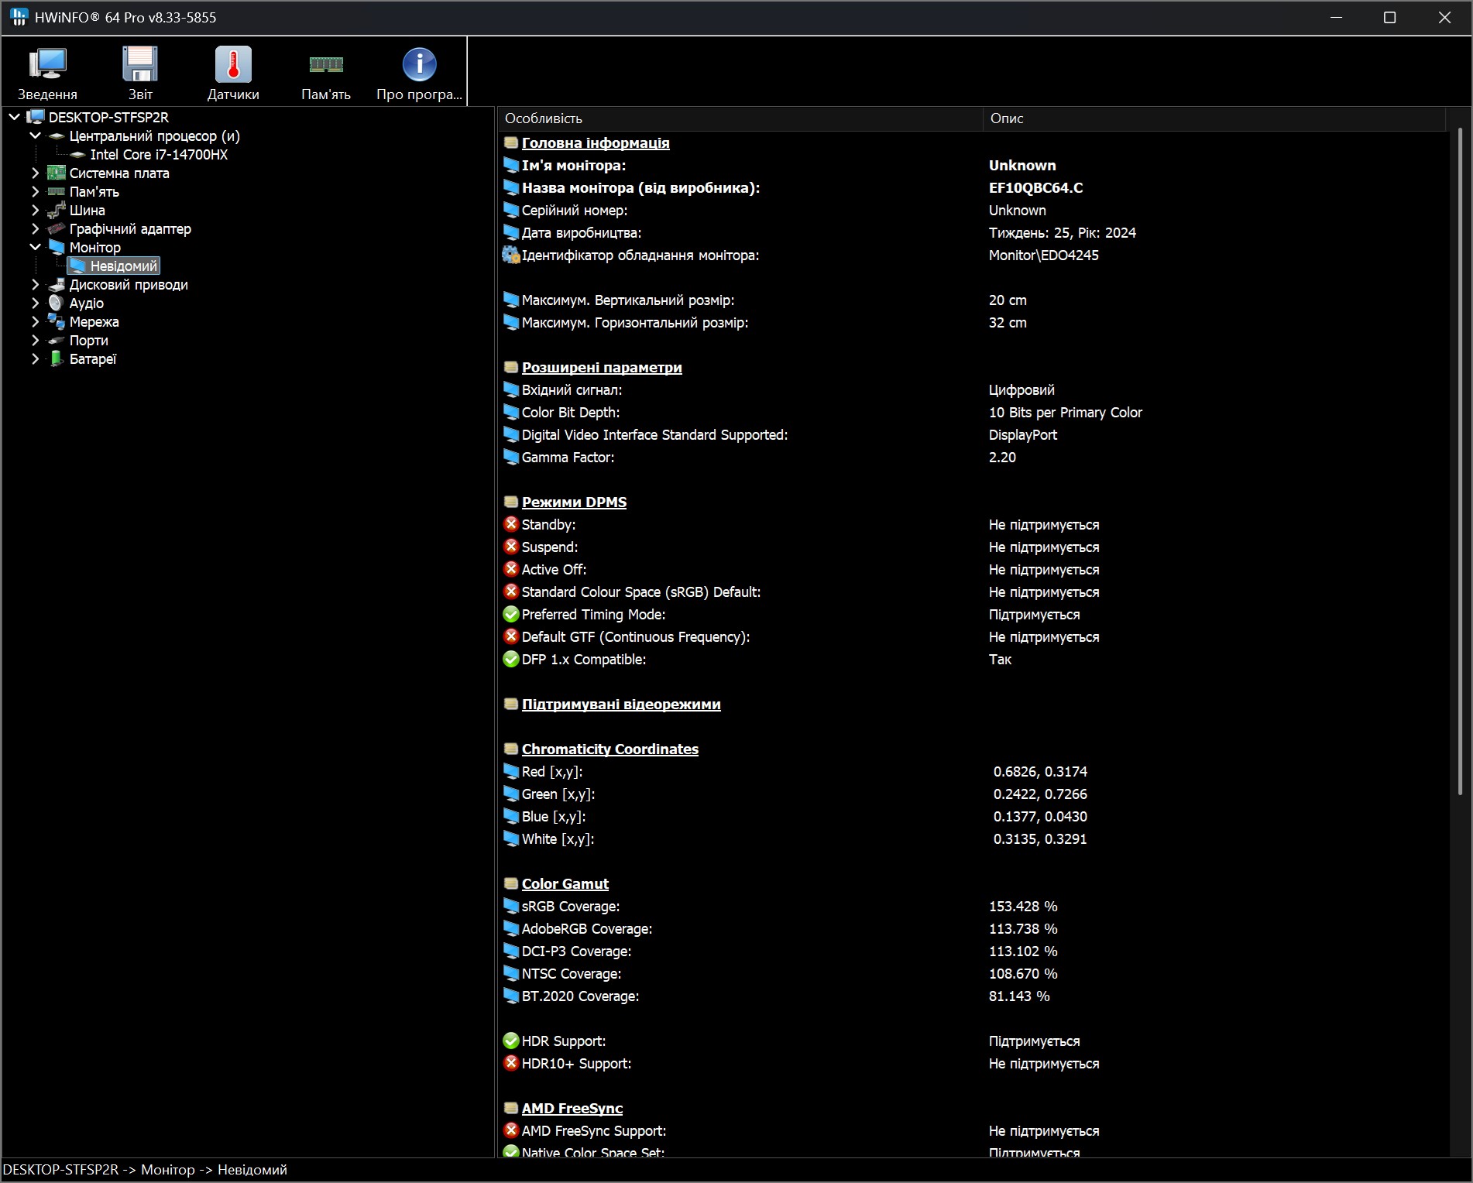Select the Невідомий monitor tree item
The height and width of the screenshot is (1183, 1473).
124,266
